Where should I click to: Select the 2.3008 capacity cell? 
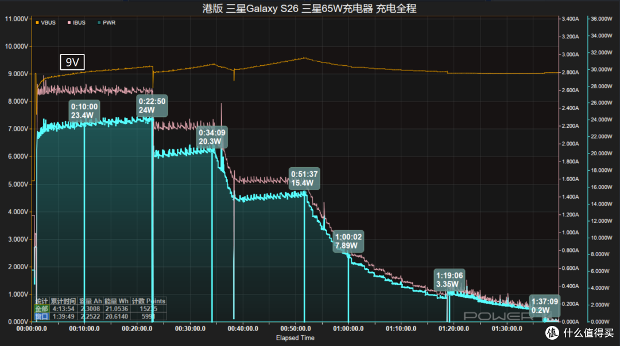90,309
